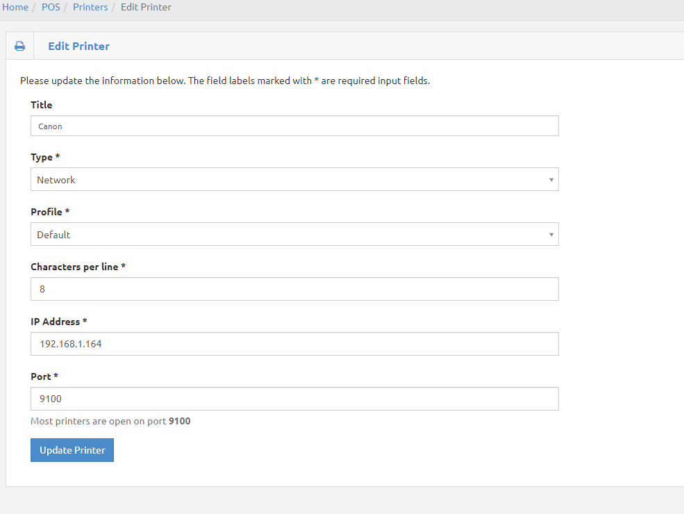Open the Type dropdown showing Network
Viewport: 684px width, 514px height.
point(294,179)
